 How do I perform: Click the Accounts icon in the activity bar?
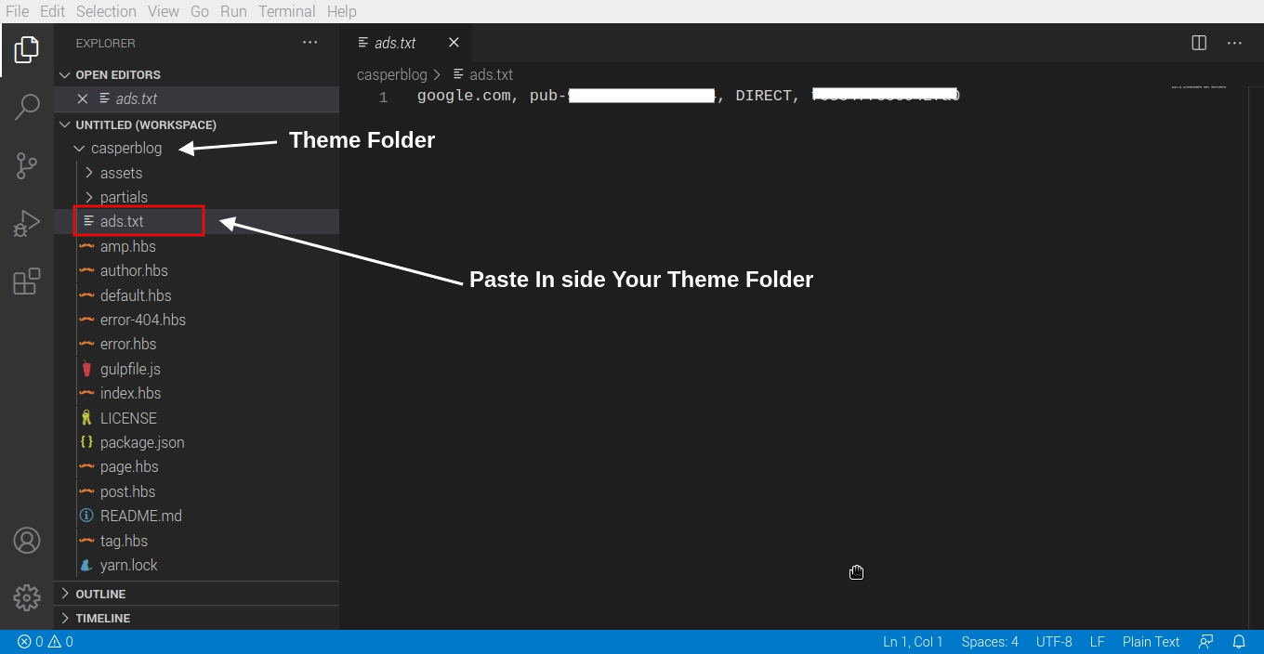point(26,540)
